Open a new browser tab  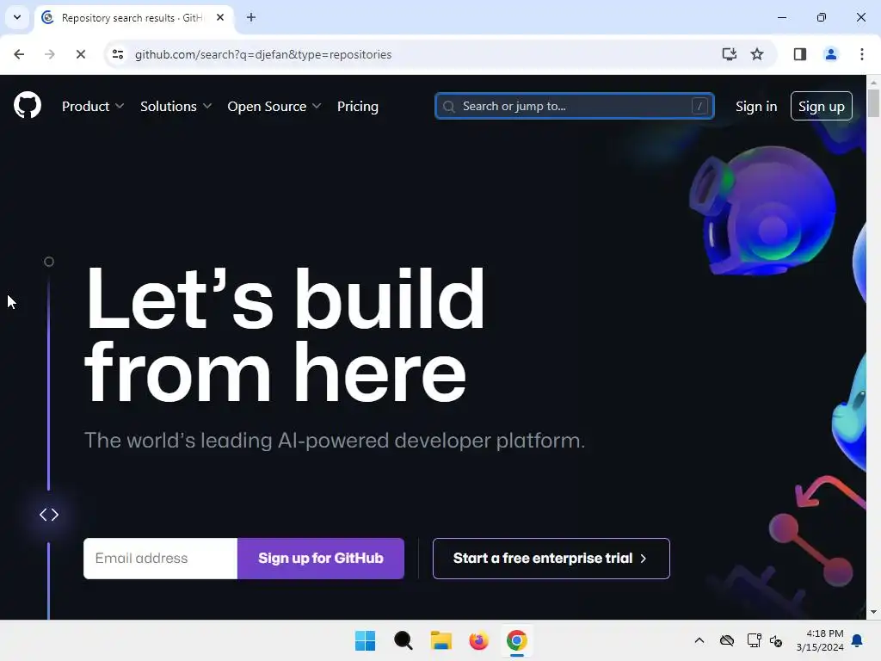click(251, 17)
